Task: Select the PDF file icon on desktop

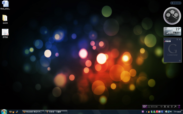Action: pyautogui.click(x=5, y=33)
